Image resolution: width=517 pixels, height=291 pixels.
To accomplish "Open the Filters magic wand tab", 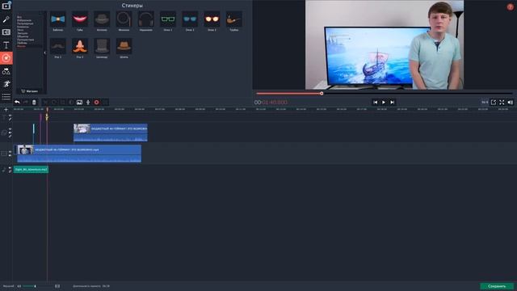I will (x=6, y=19).
